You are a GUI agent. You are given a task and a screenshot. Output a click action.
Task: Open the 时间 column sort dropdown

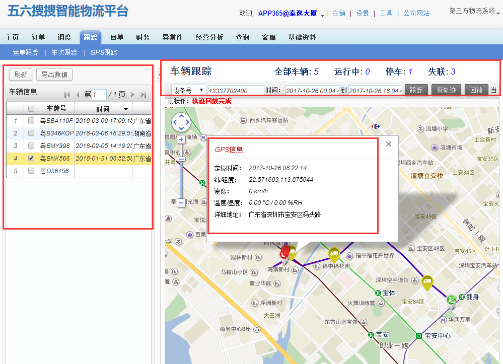pos(126,109)
